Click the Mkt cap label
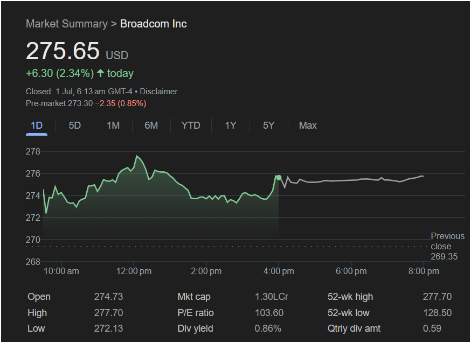The height and width of the screenshot is (343, 471). tap(194, 297)
